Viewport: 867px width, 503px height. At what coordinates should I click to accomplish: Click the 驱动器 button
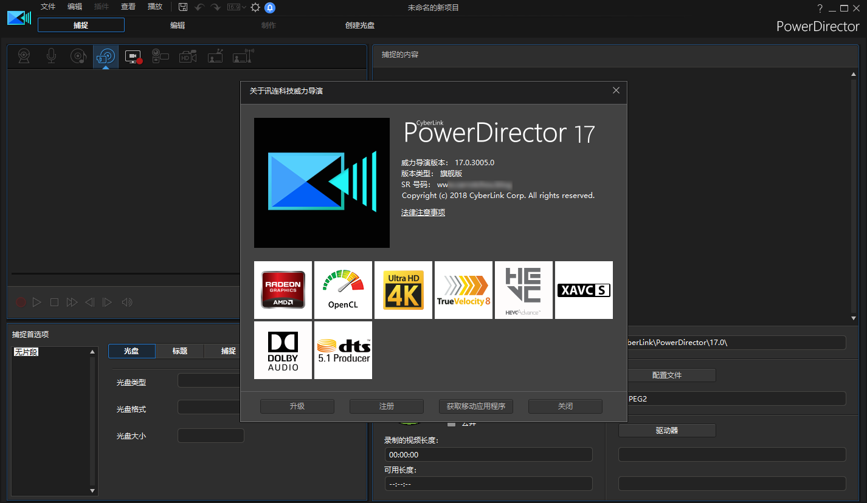[667, 430]
